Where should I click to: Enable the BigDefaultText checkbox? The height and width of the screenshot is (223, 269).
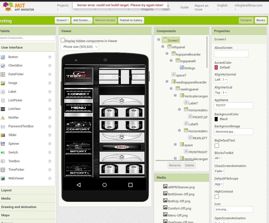pos(217,145)
